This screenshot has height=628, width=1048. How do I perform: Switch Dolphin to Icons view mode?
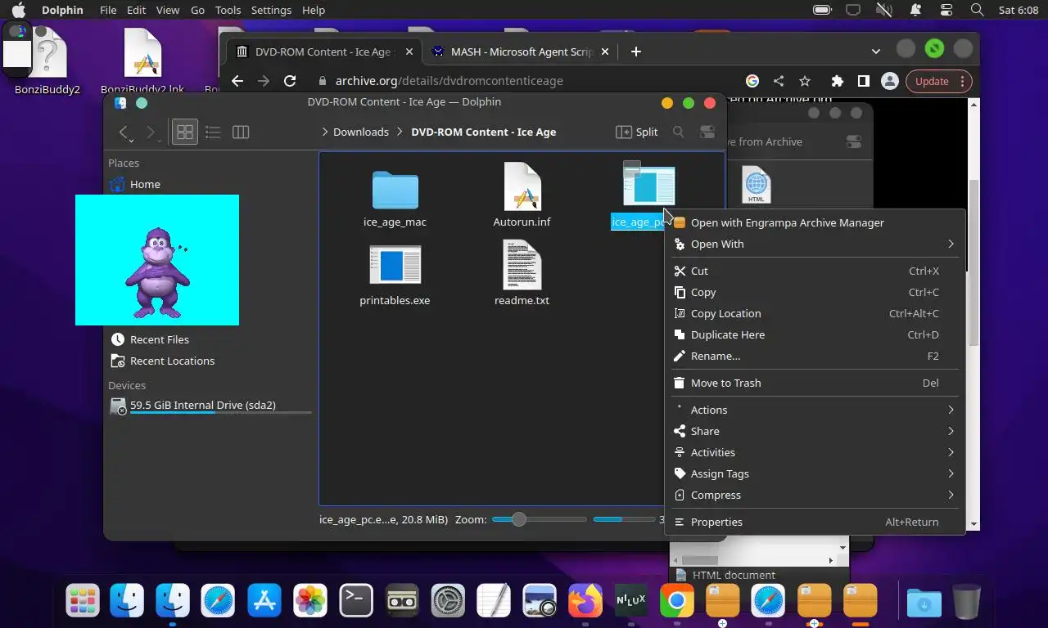click(185, 132)
